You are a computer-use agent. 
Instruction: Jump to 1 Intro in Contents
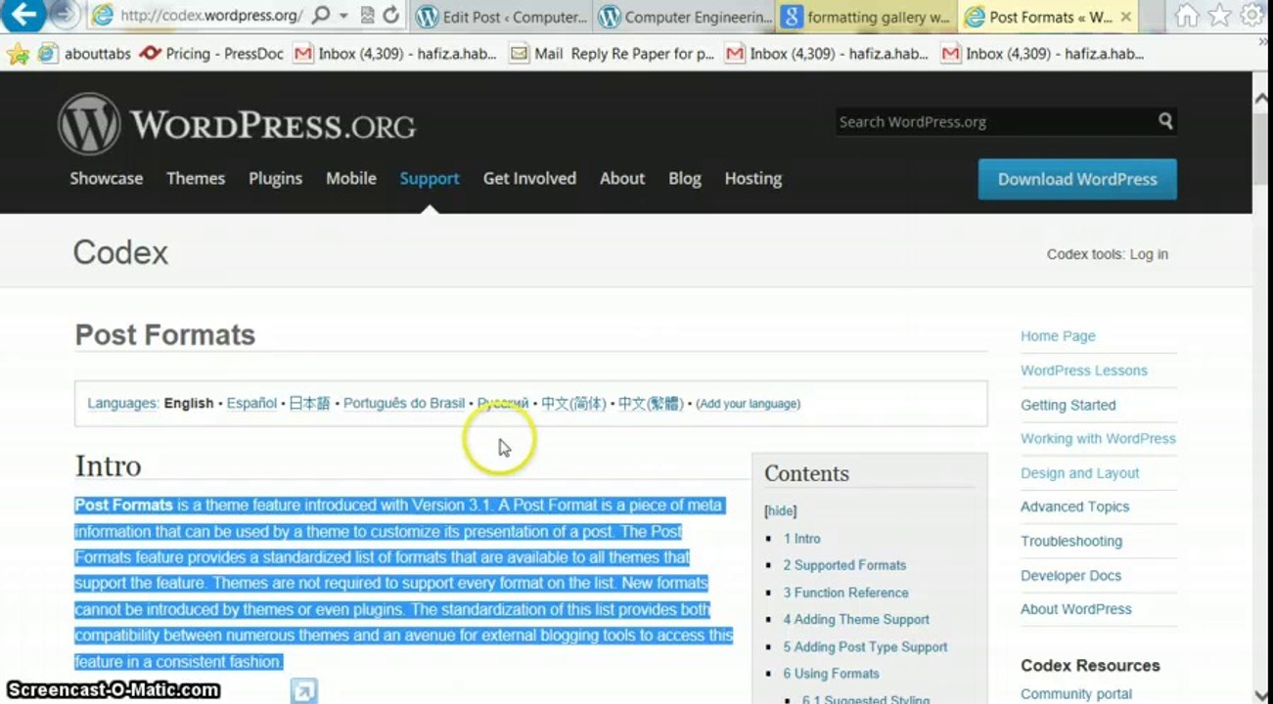tap(801, 539)
